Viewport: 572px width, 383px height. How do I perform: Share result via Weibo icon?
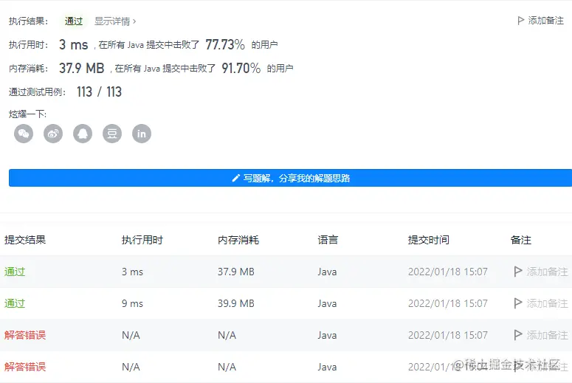click(53, 134)
